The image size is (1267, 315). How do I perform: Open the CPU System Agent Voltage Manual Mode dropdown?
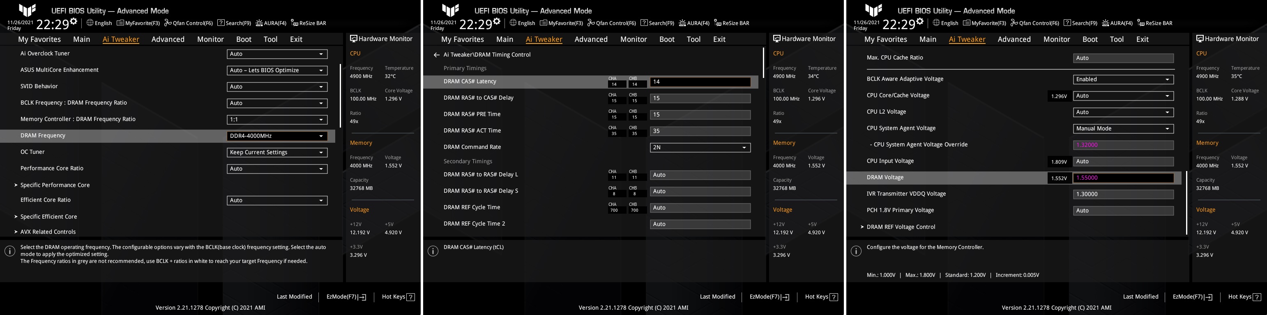click(x=1123, y=129)
